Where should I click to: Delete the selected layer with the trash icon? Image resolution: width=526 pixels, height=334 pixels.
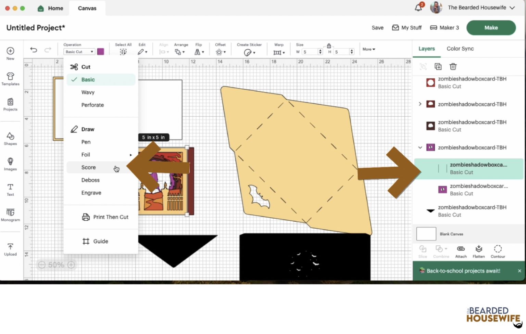(x=453, y=66)
